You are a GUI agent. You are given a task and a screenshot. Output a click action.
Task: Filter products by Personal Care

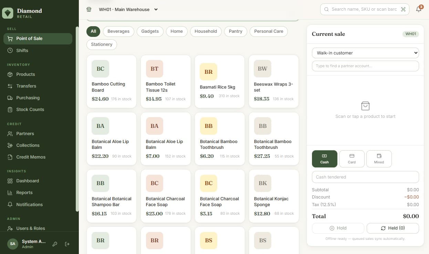click(x=269, y=31)
